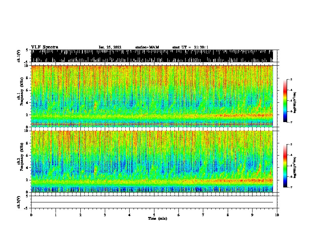Click the ch.1 waveform panel at top
Viewport: 312px width, 241px height.
point(152,56)
